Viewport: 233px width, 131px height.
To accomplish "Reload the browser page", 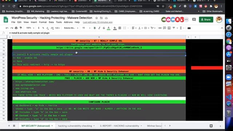I will pyautogui.click(x=14, y=6).
